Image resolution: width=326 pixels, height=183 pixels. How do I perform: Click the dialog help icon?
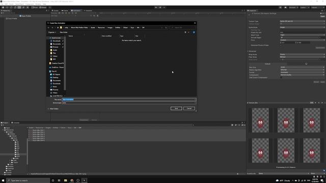[194, 32]
